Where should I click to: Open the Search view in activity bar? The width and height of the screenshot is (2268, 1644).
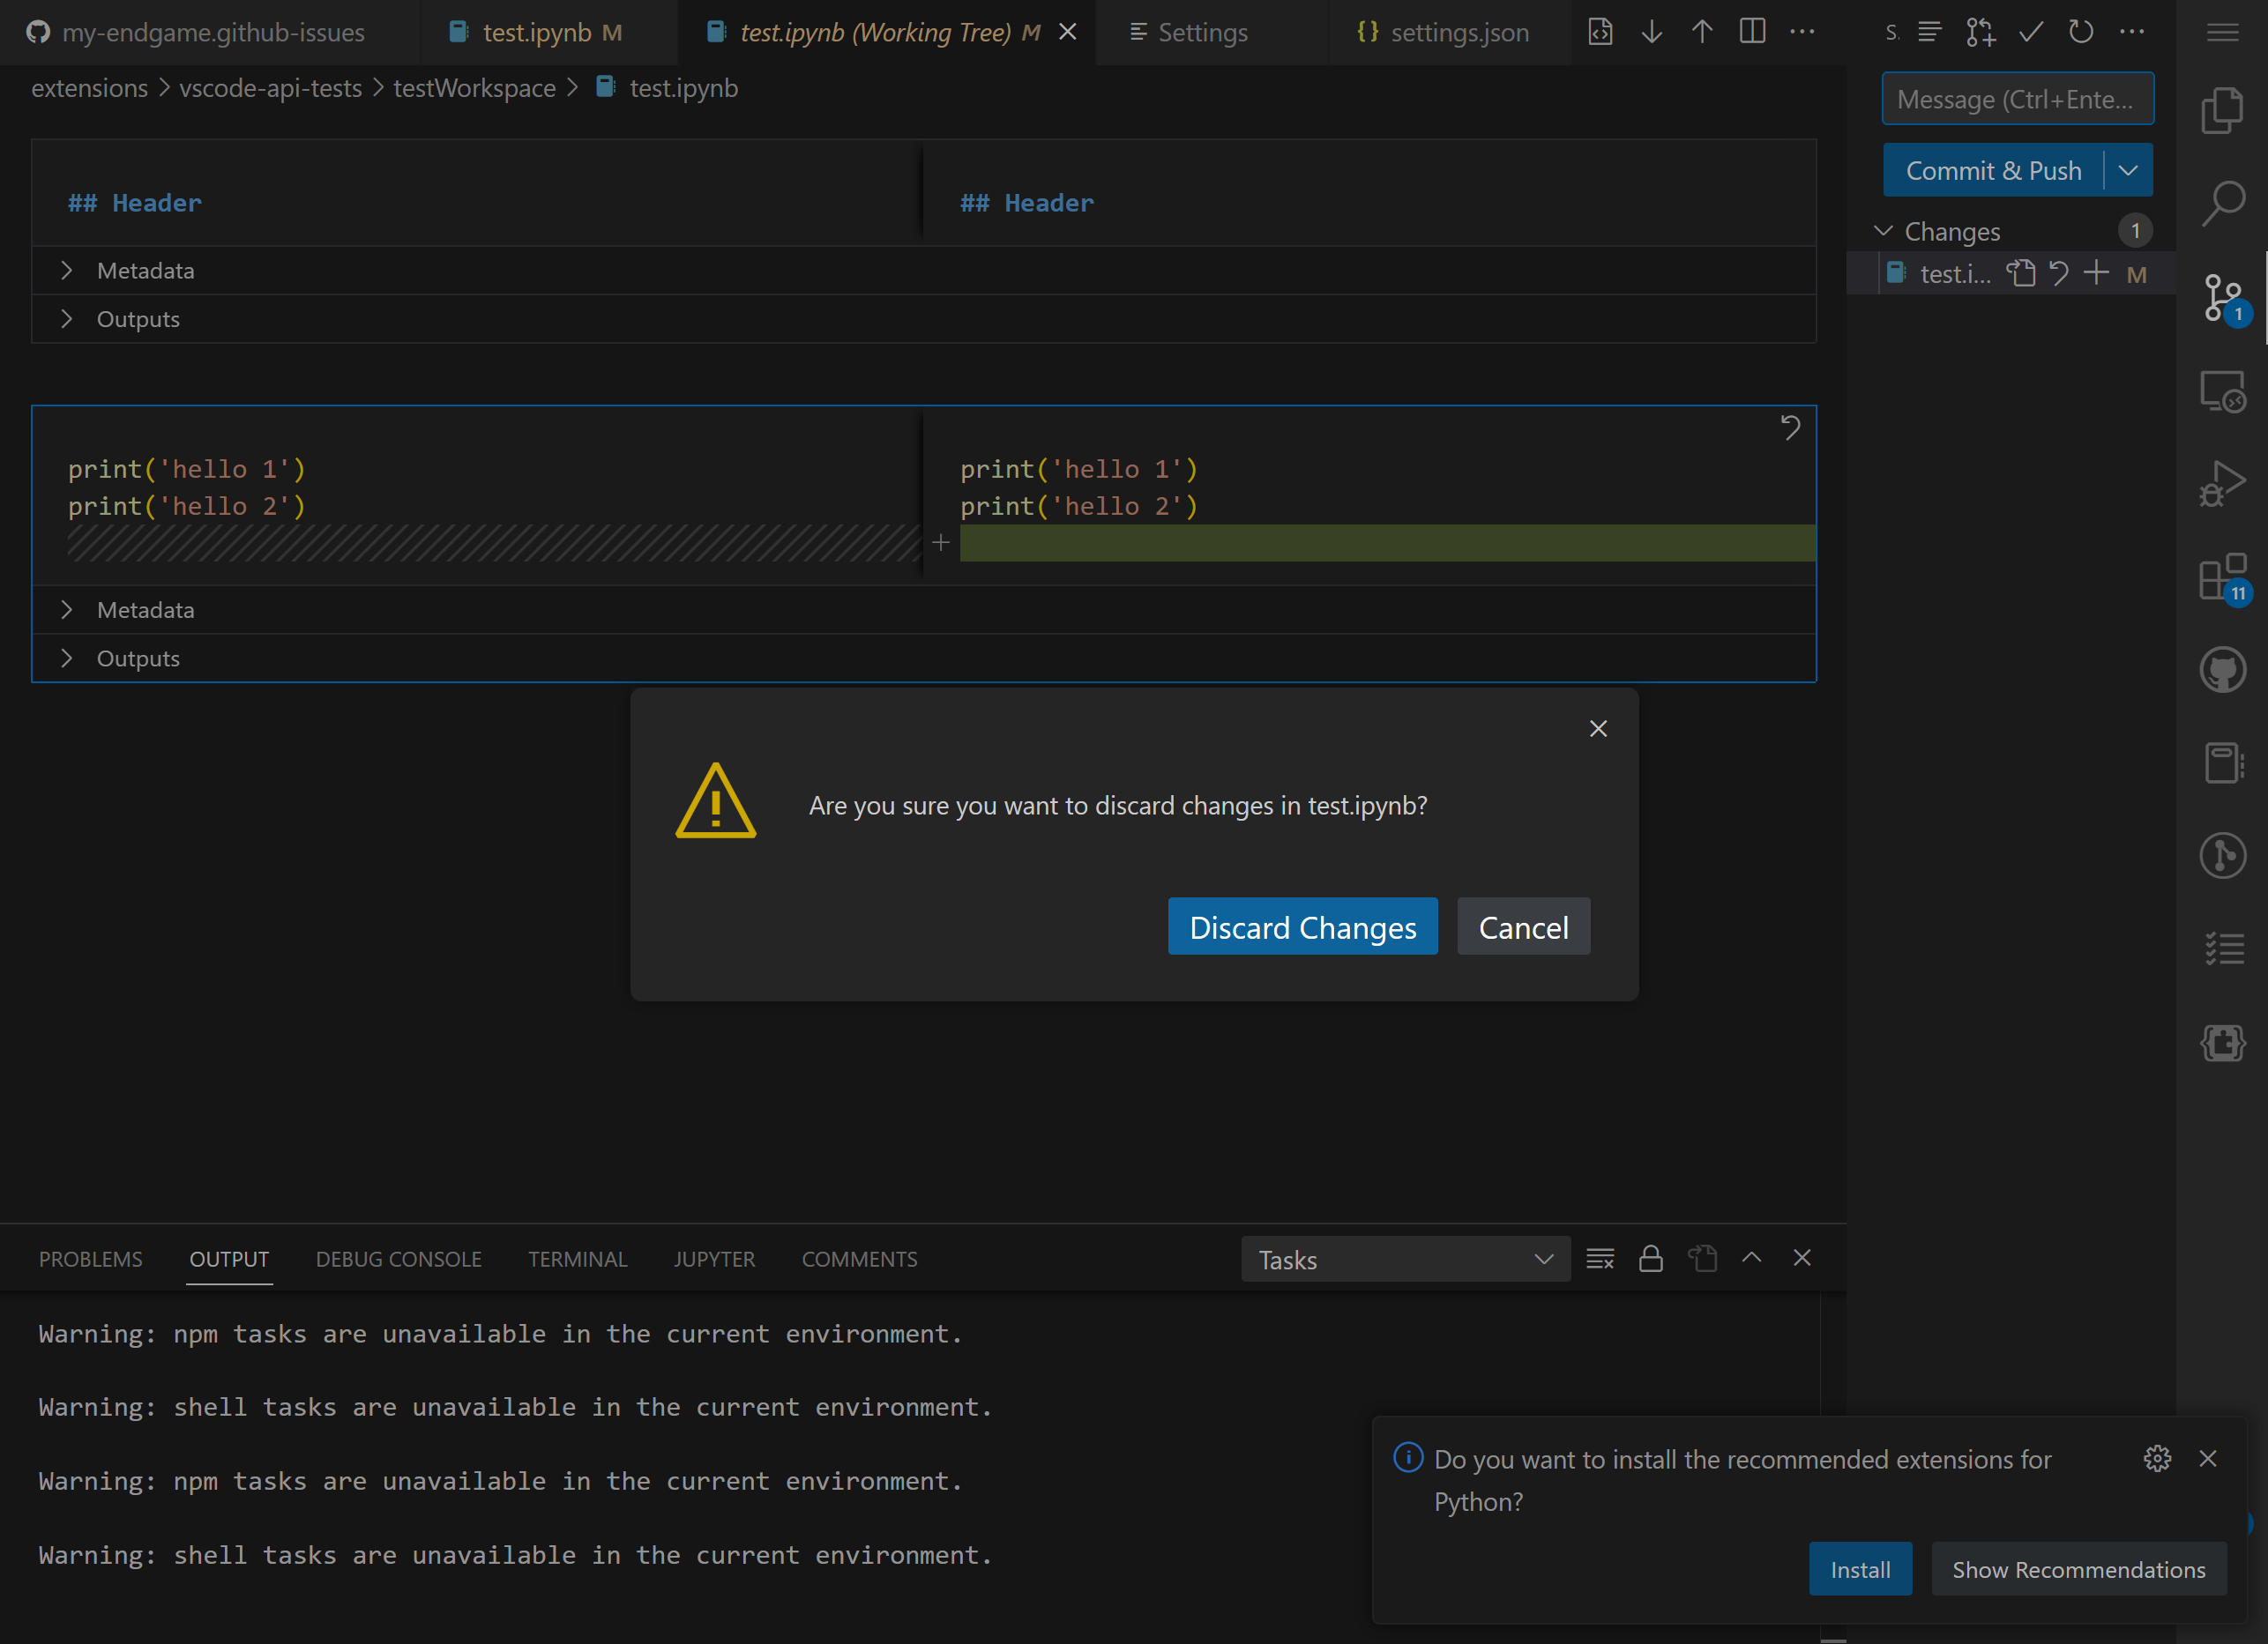[2223, 202]
